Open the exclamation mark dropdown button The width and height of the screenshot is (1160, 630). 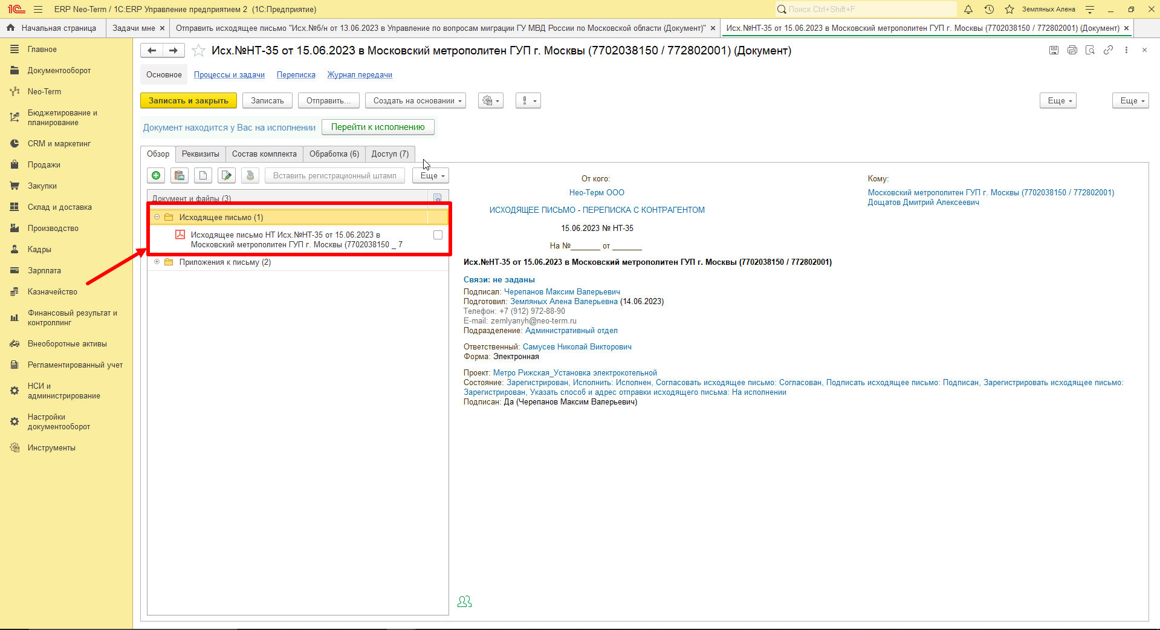pyautogui.click(x=528, y=100)
